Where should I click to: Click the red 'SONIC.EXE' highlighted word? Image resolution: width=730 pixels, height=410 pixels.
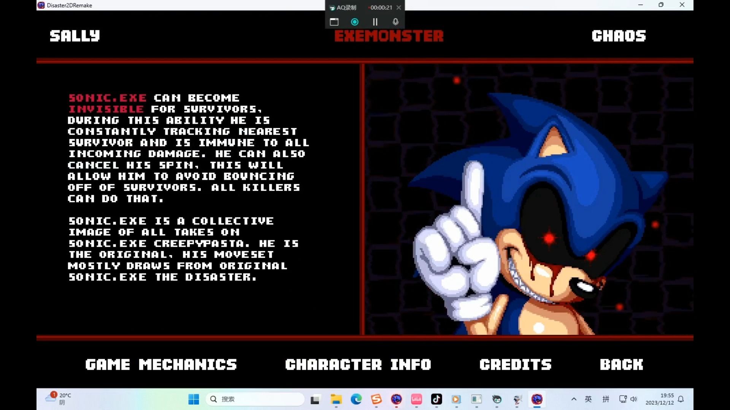point(108,98)
